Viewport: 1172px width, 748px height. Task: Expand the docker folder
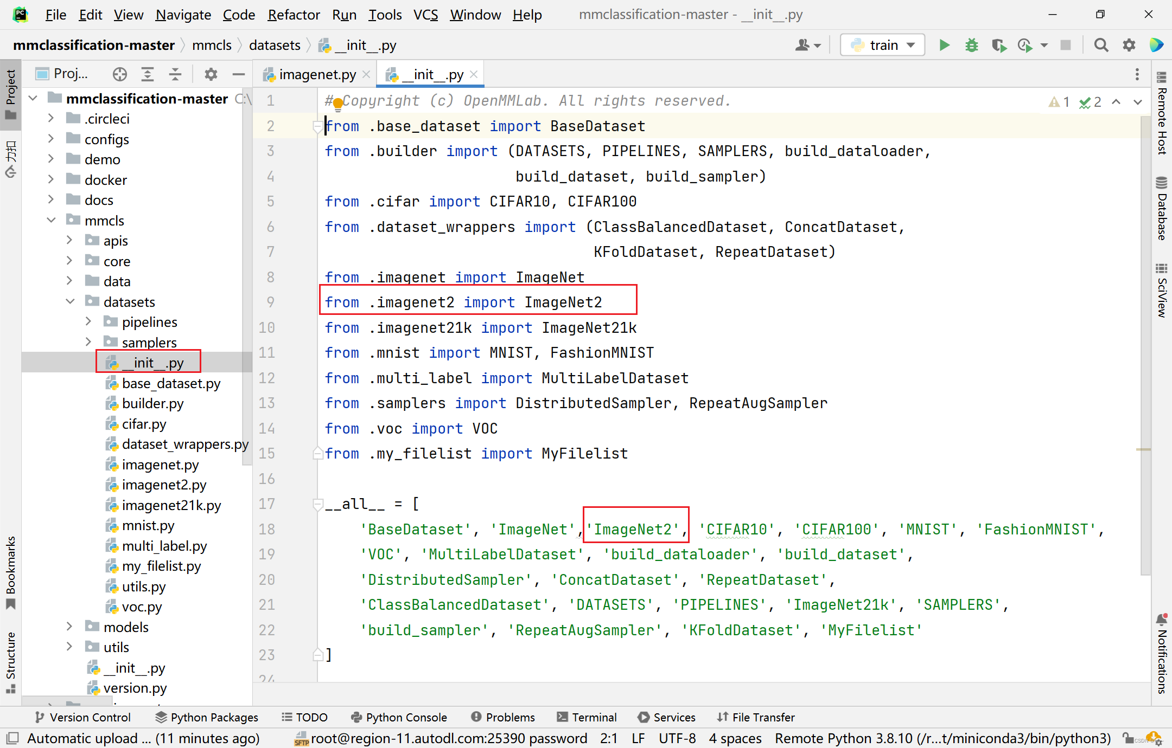[x=50, y=179]
